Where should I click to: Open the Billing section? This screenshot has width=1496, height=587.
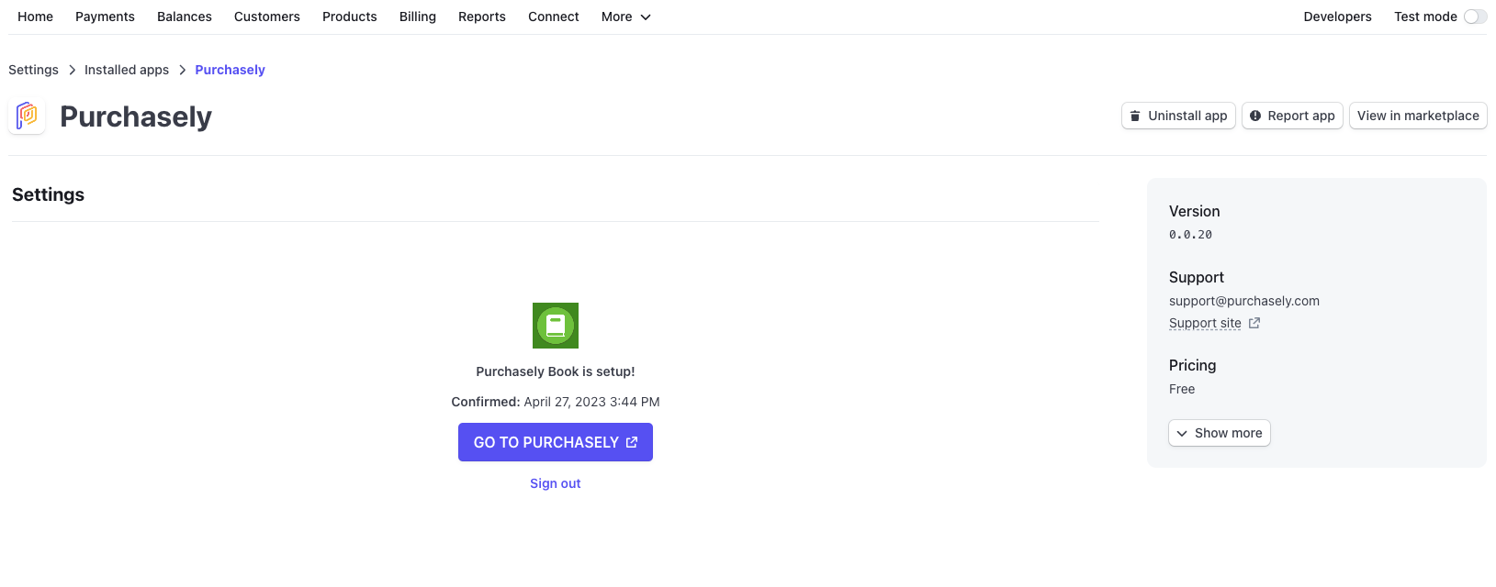coord(418,17)
